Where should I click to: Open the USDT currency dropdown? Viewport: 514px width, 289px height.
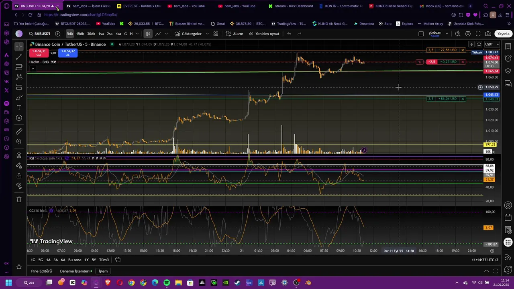click(x=492, y=44)
